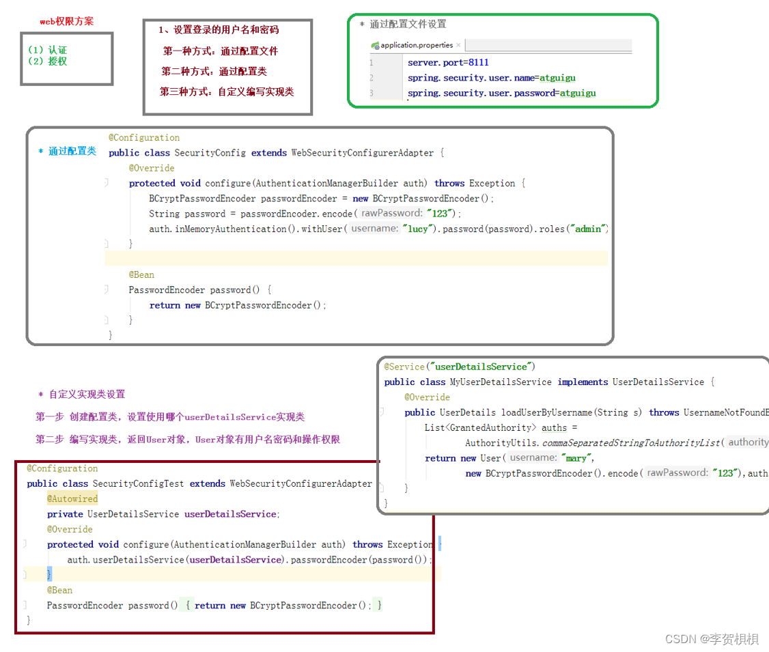This screenshot has width=769, height=652.
Task: Click @Override in MyUserDetailsService
Action: (427, 397)
